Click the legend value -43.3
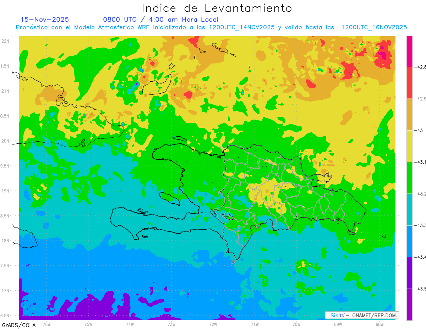 (420, 225)
